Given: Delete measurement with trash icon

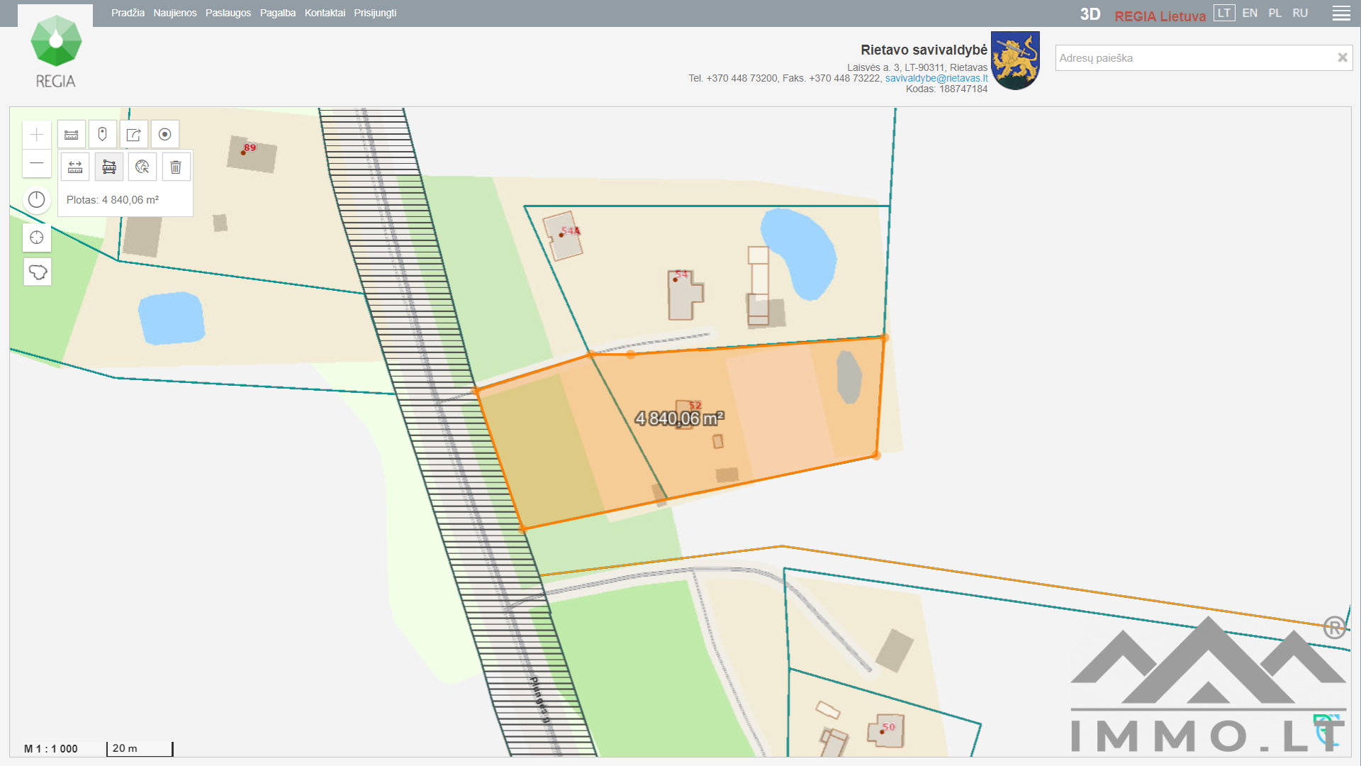Looking at the screenshot, I should [x=176, y=167].
